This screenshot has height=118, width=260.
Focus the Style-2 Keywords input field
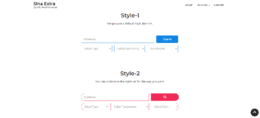tap(115, 97)
